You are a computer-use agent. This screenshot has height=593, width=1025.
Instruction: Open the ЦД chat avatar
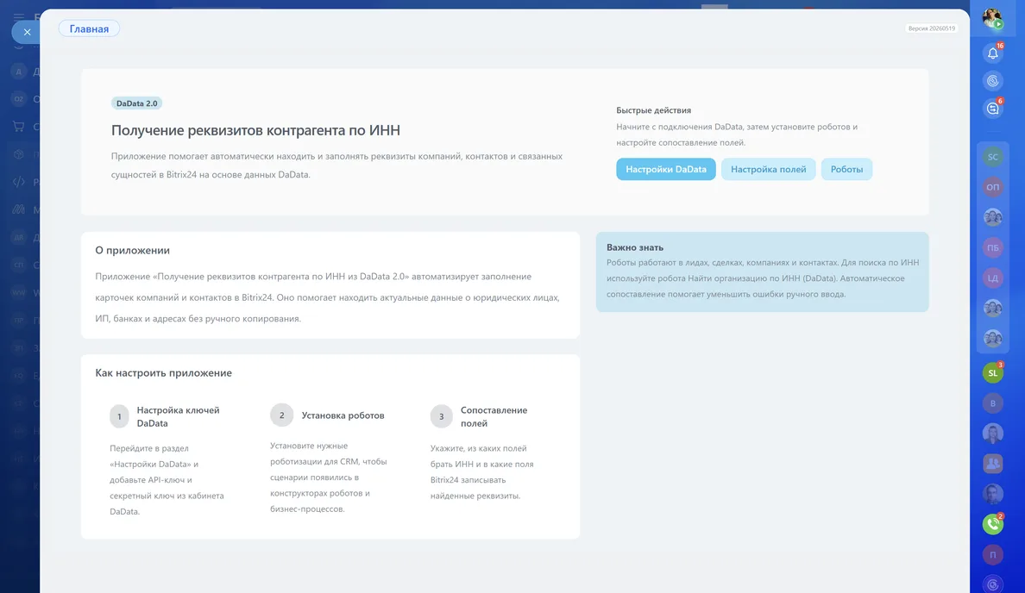click(x=992, y=278)
